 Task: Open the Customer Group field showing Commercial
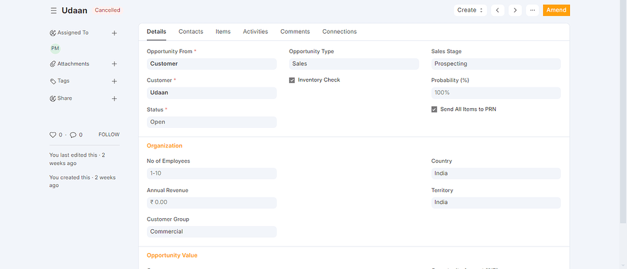(211, 232)
